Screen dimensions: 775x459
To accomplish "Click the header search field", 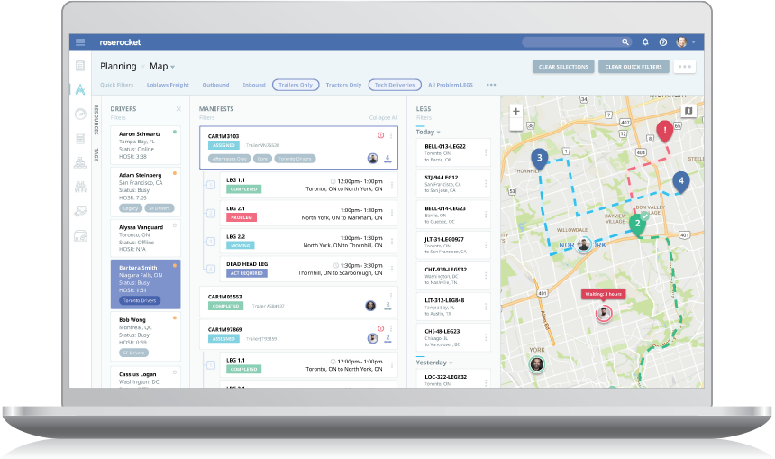I will click(x=572, y=42).
